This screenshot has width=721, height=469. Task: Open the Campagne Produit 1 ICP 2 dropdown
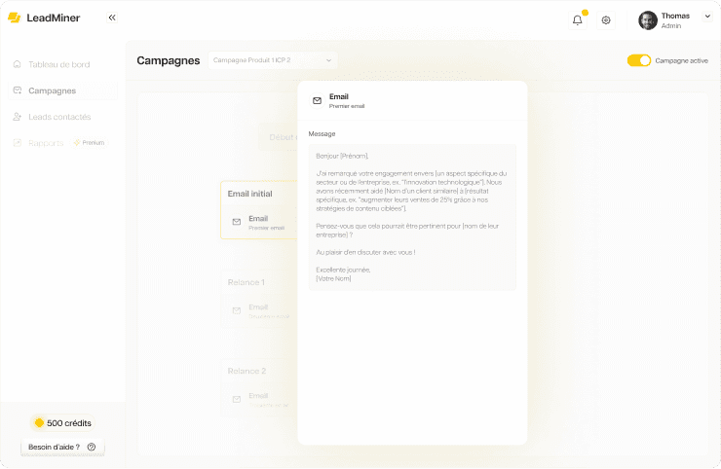click(273, 60)
